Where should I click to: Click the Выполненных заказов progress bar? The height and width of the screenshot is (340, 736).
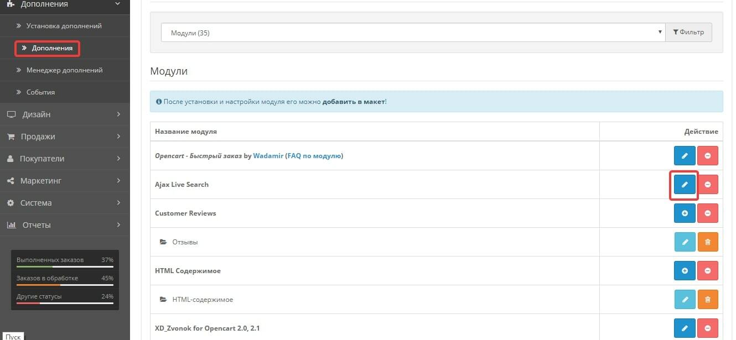(x=65, y=266)
